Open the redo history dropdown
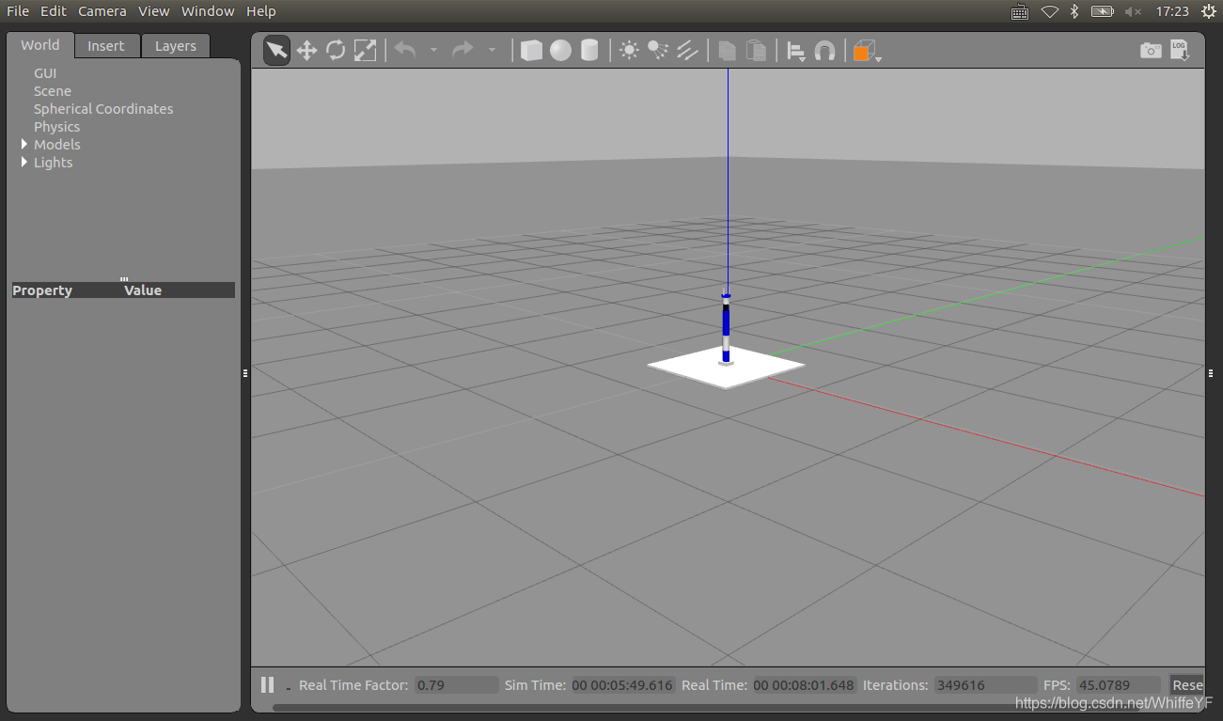Screen dimensions: 1223x721 (x=492, y=50)
